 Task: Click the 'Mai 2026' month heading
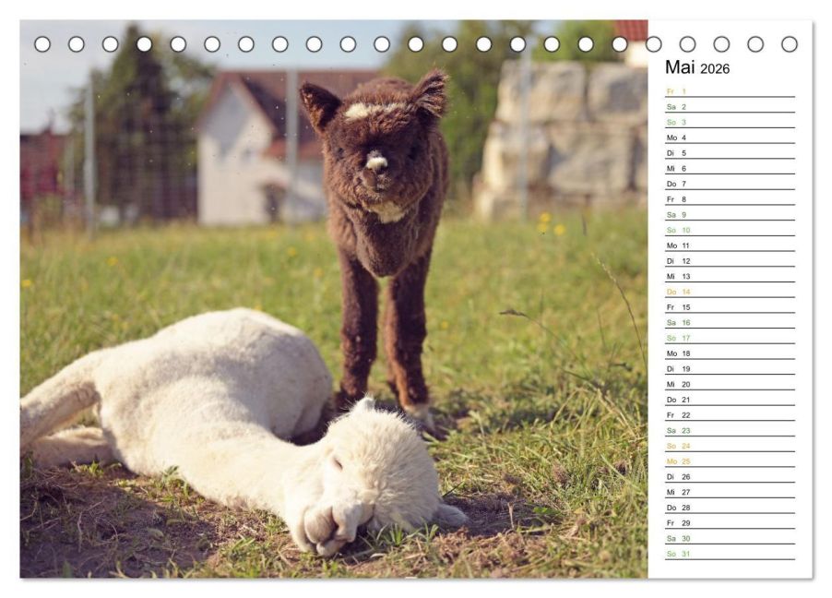697,68
